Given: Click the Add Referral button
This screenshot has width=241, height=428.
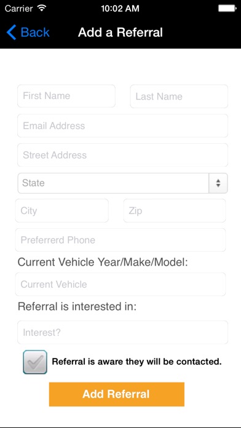Looking at the screenshot, I should (x=117, y=394).
